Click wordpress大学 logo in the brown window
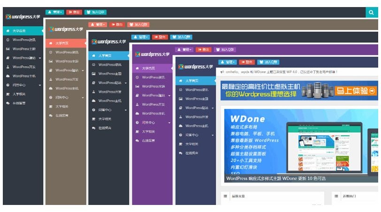 tap(66, 29)
